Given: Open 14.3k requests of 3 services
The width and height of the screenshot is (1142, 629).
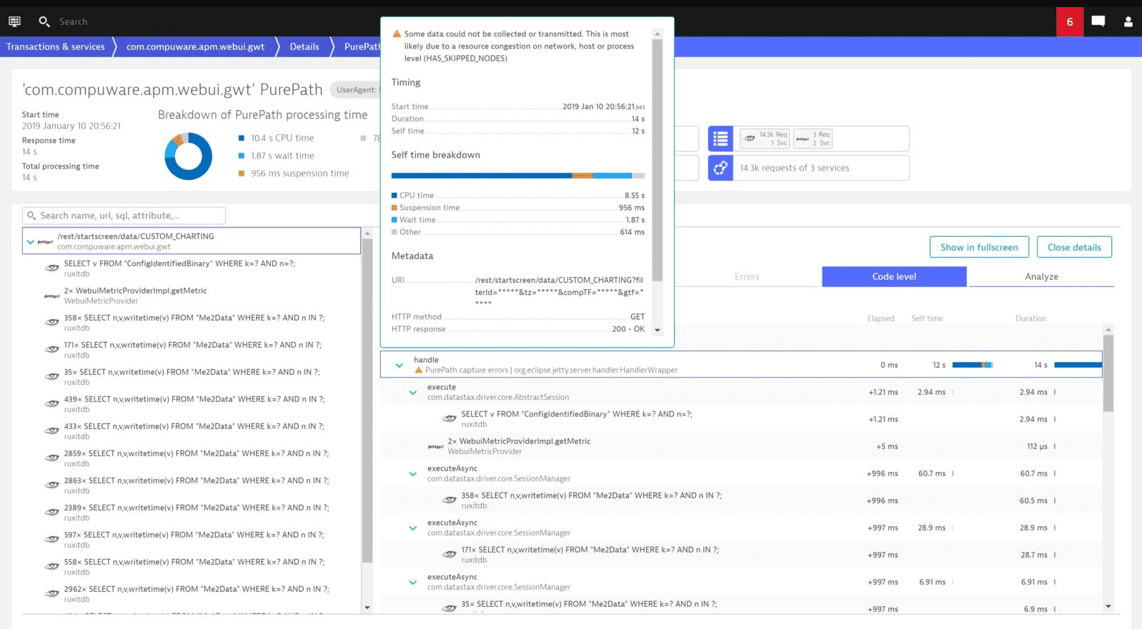Looking at the screenshot, I should (821, 168).
